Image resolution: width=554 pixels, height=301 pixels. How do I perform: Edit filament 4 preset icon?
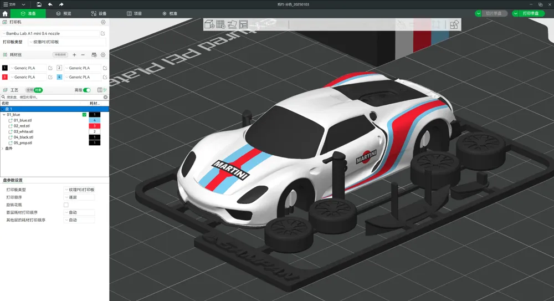pos(105,77)
